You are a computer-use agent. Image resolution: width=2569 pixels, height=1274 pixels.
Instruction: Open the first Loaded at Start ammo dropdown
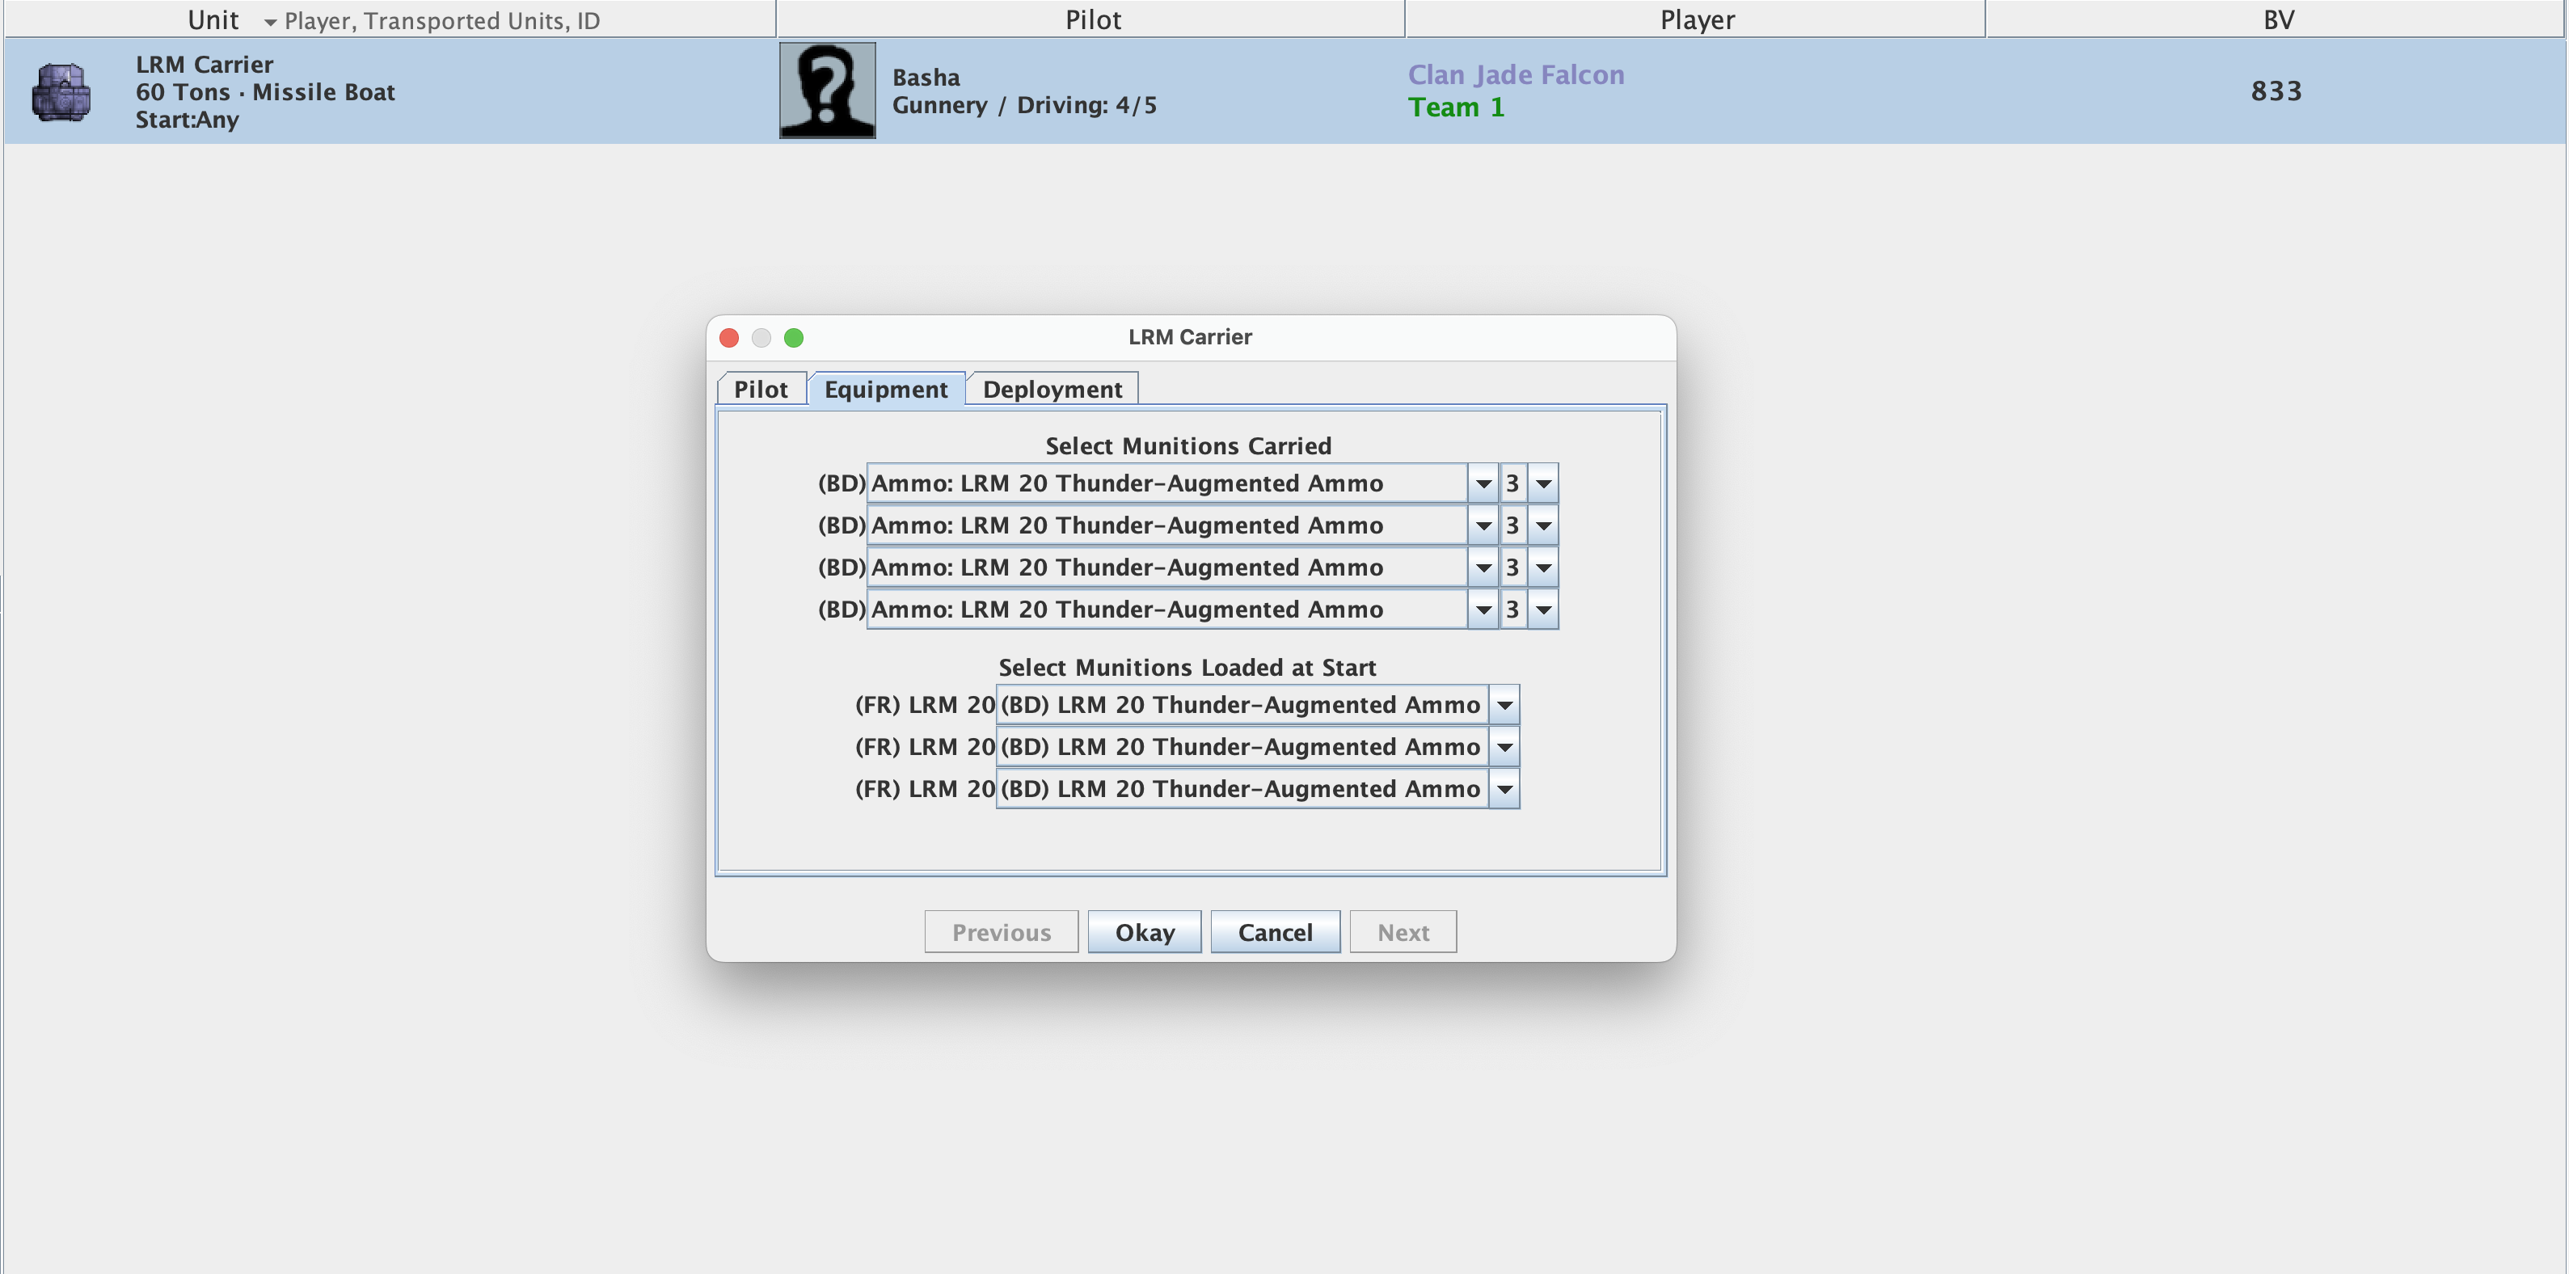click(1504, 704)
